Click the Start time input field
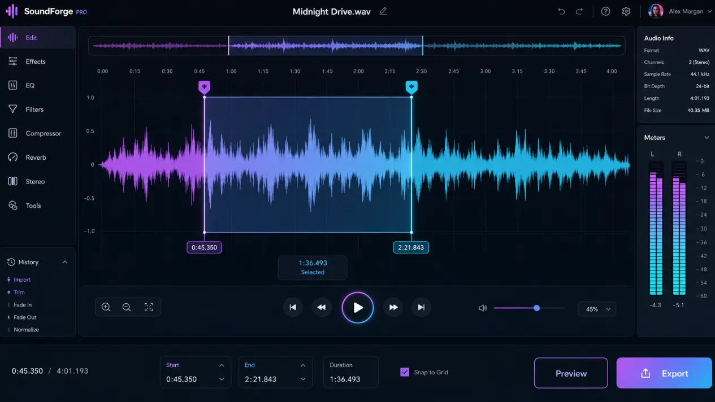This screenshot has height=402, width=715. point(195,372)
